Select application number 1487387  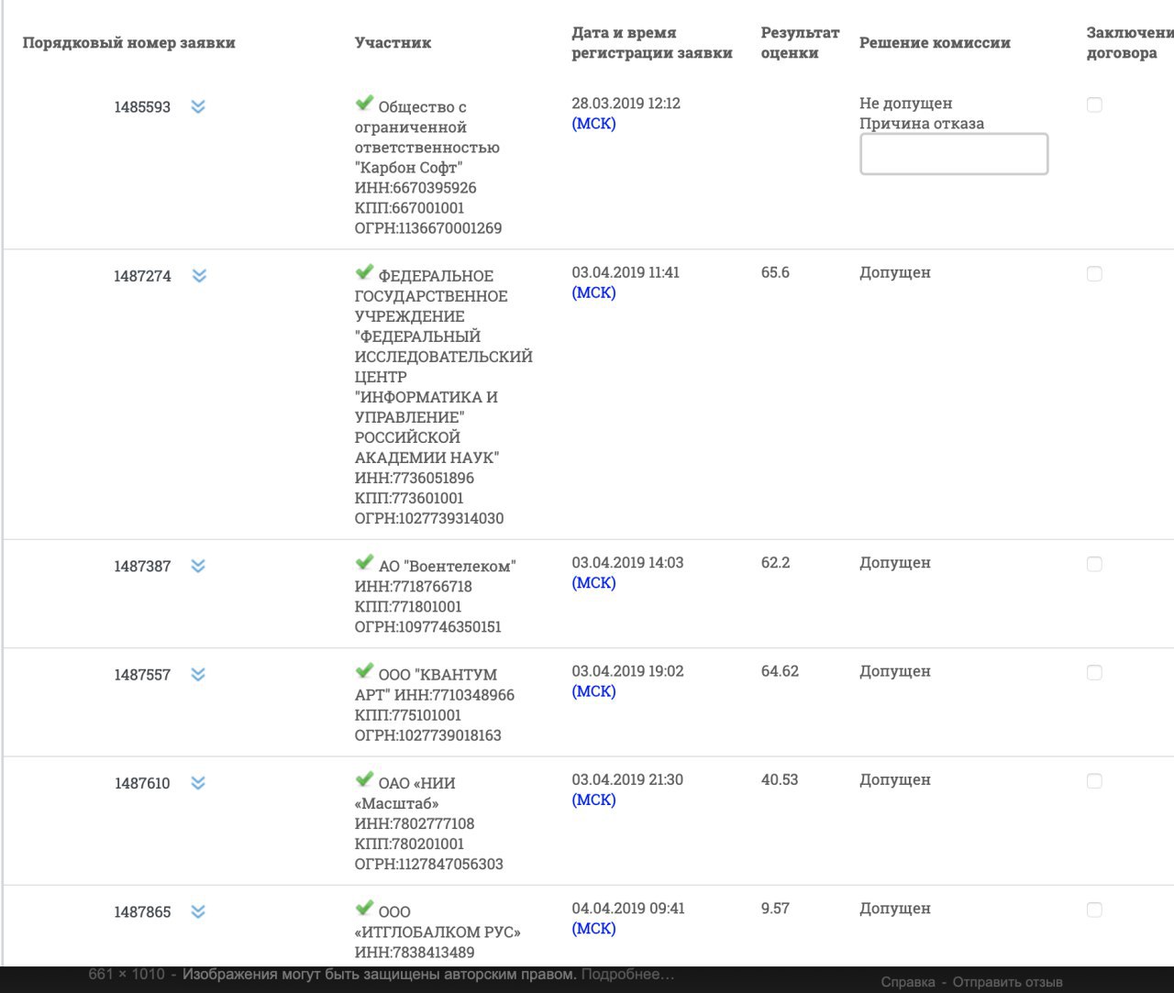(x=142, y=567)
